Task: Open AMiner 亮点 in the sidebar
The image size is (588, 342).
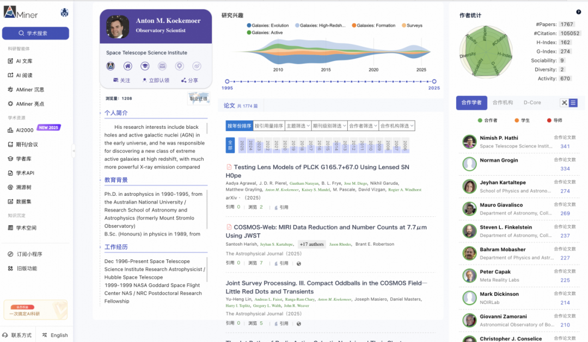Action: pyautogui.click(x=26, y=104)
